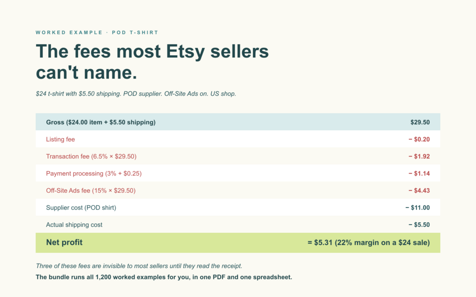Click the $5.50 actual shipping amount
Image resolution: width=476 pixels, height=297 pixels.
click(x=419, y=225)
